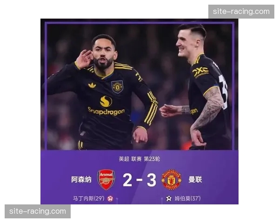The width and height of the screenshot is (279, 223).
Task: Click the Adidas trefoil logo on the jersey
Action: [x=92, y=85]
